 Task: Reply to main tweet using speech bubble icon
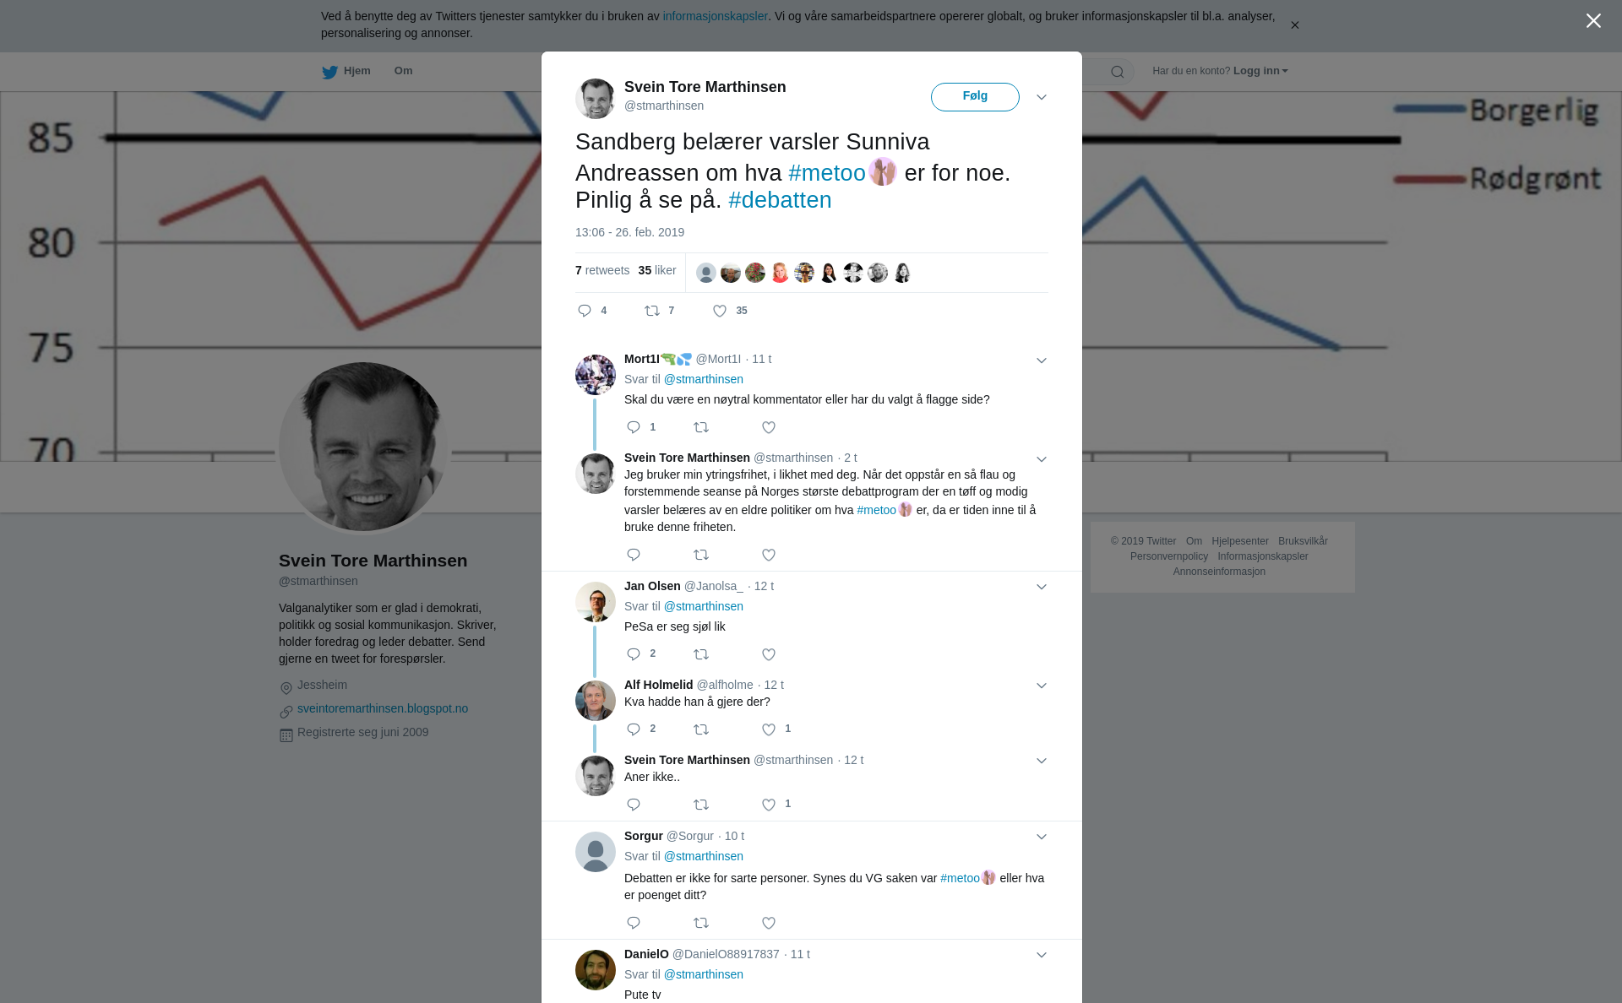[585, 312]
